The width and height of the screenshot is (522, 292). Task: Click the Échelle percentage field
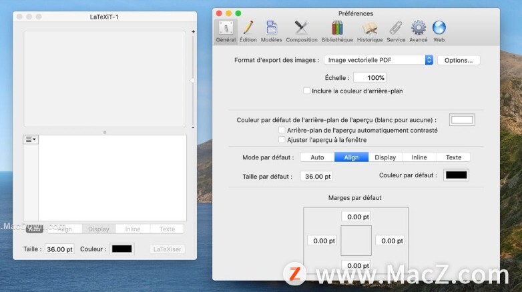tap(370, 77)
